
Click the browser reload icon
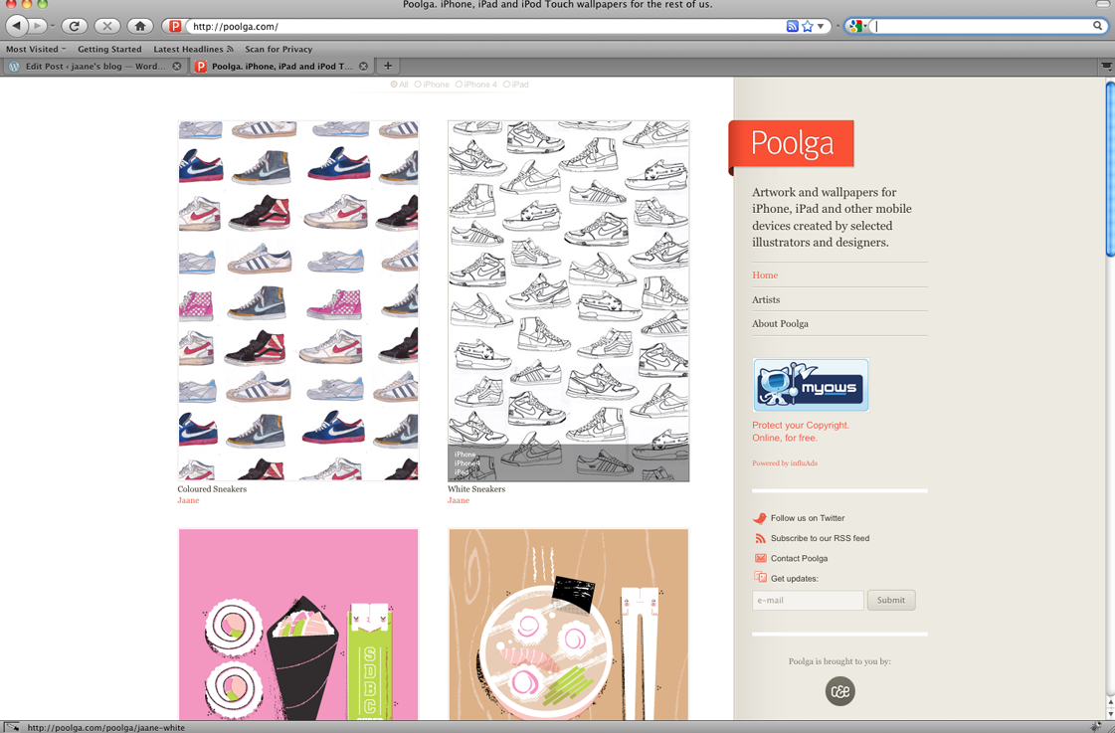pos(74,27)
